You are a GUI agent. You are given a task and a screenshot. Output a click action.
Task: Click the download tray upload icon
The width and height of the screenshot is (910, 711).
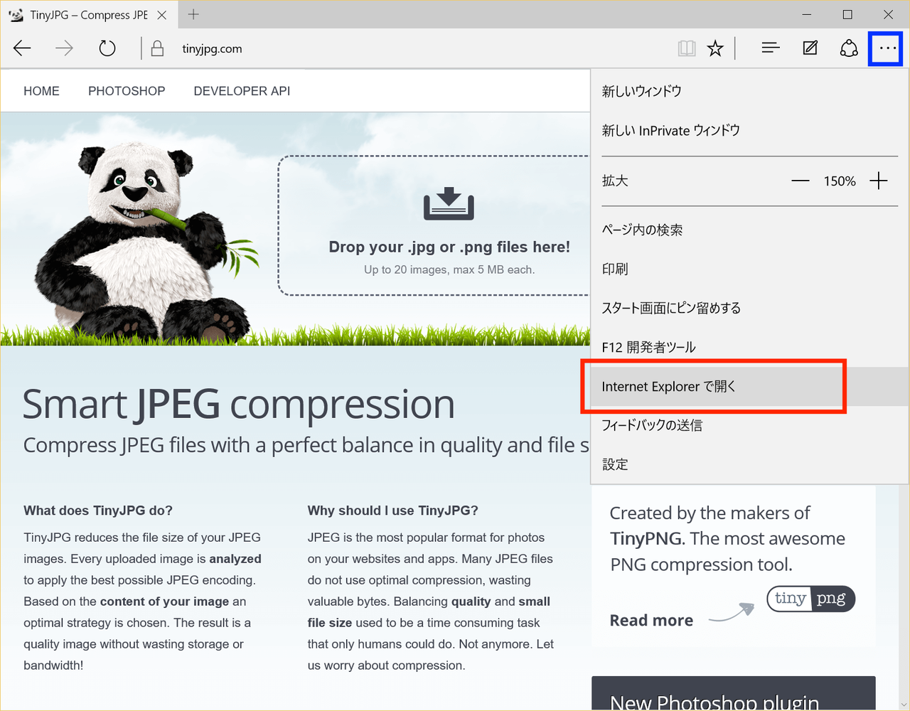click(x=449, y=203)
